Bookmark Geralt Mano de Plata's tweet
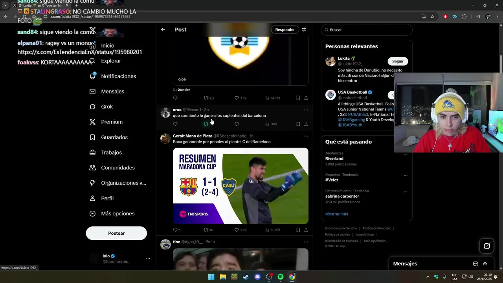Screen dimensions: 503x283 (298, 230)
